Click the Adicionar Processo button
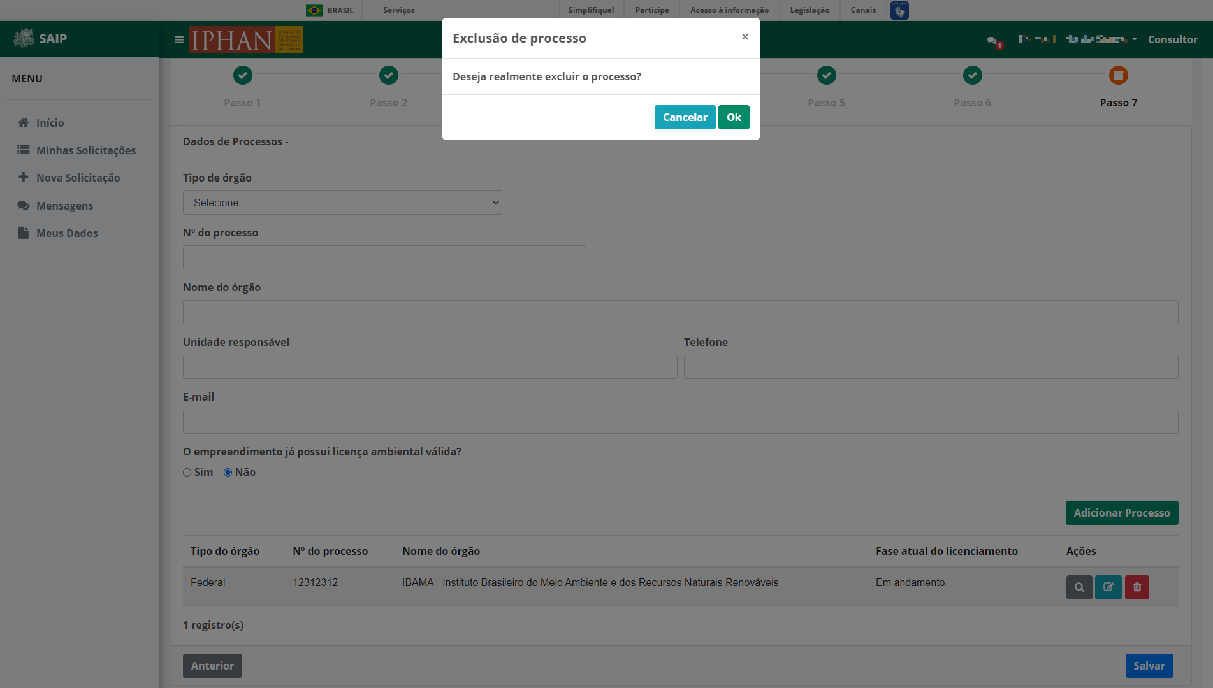Screen dimensions: 1213x688 point(1122,513)
